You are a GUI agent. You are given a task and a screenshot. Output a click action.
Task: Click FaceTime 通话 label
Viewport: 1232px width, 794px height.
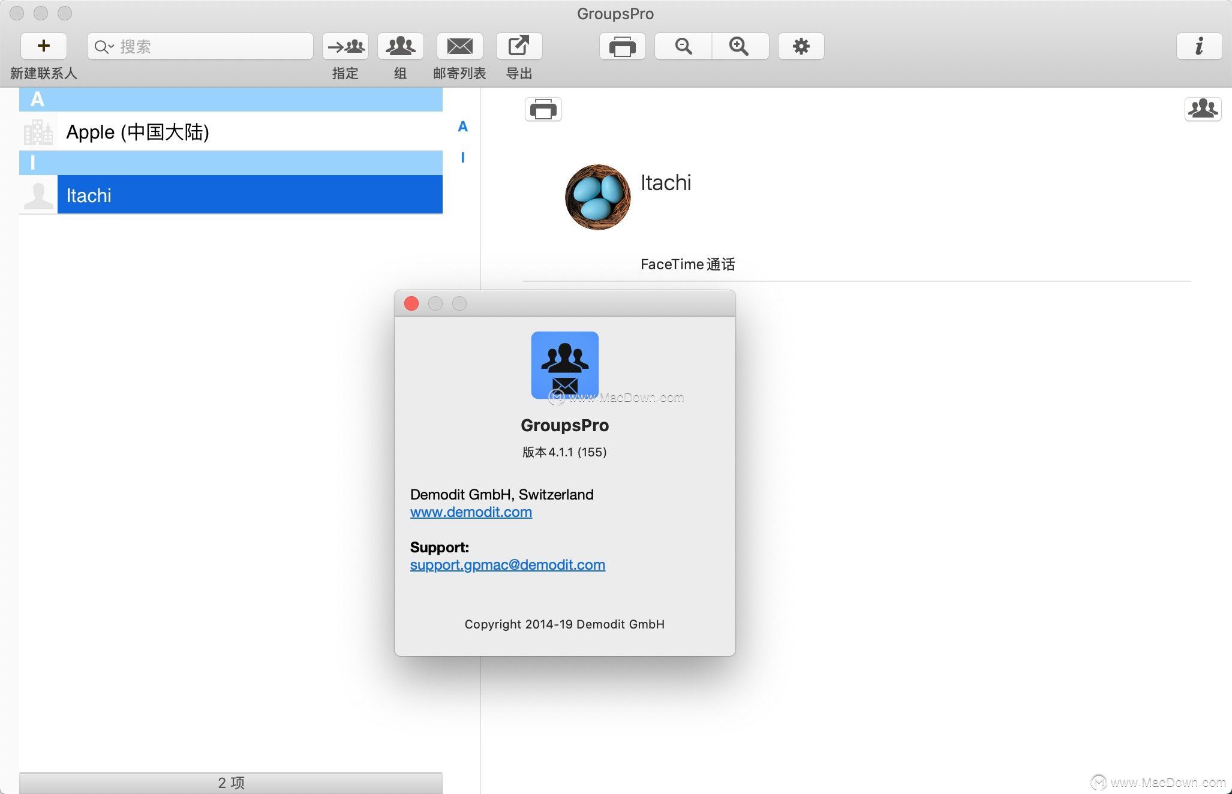click(x=687, y=264)
